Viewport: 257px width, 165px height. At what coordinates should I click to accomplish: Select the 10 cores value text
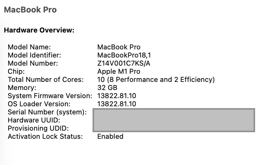(x=156, y=80)
